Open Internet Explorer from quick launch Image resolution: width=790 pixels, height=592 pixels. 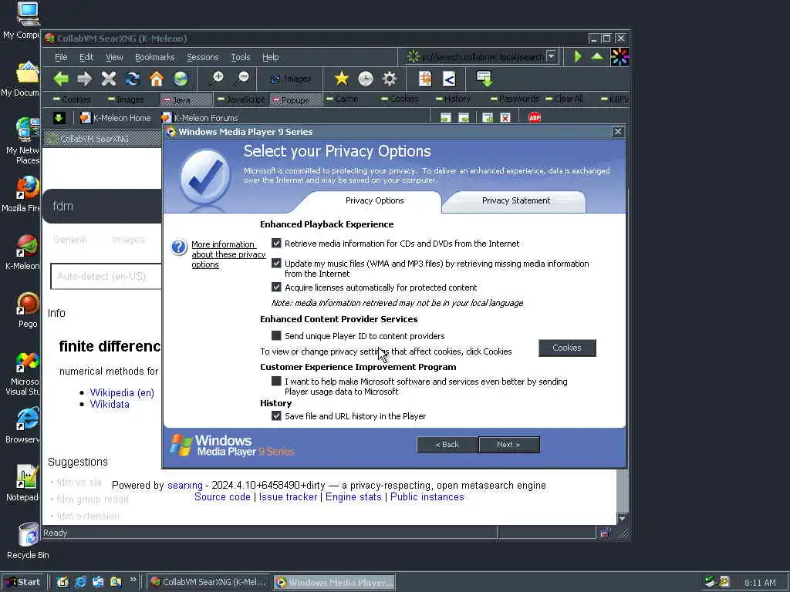click(x=80, y=582)
